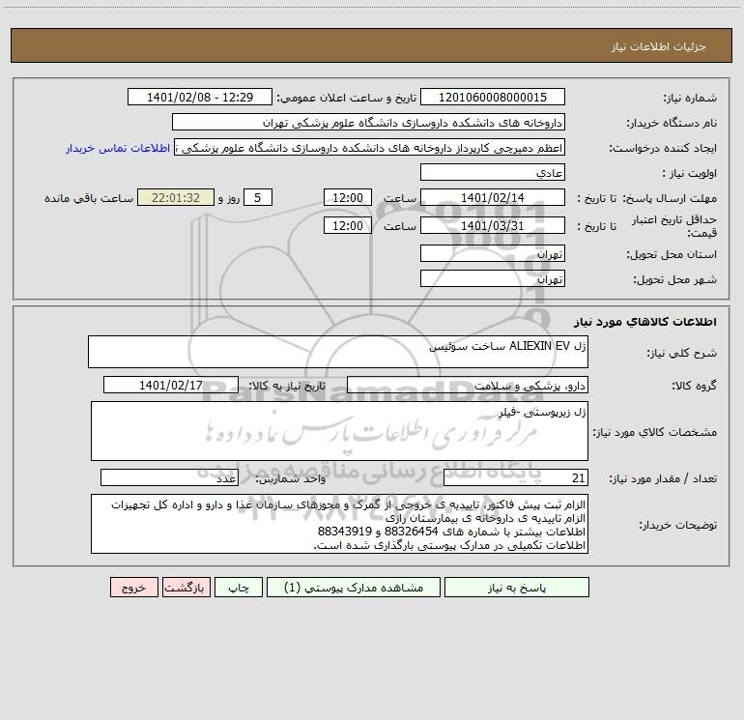Click the تعداد / مقدار مورد نیاز label
The width and height of the screenshot is (744, 720).
coord(663,479)
